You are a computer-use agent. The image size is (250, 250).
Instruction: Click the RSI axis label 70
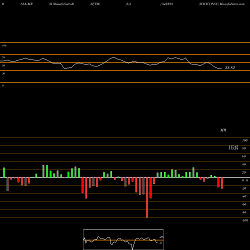[x=3, y=57]
